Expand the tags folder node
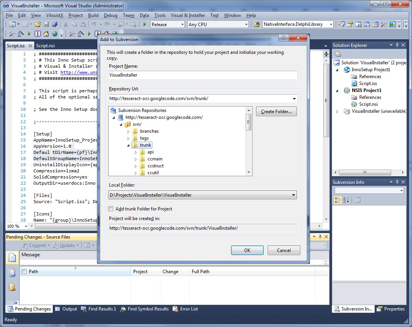The width and height of the screenshot is (412, 327). point(129,138)
